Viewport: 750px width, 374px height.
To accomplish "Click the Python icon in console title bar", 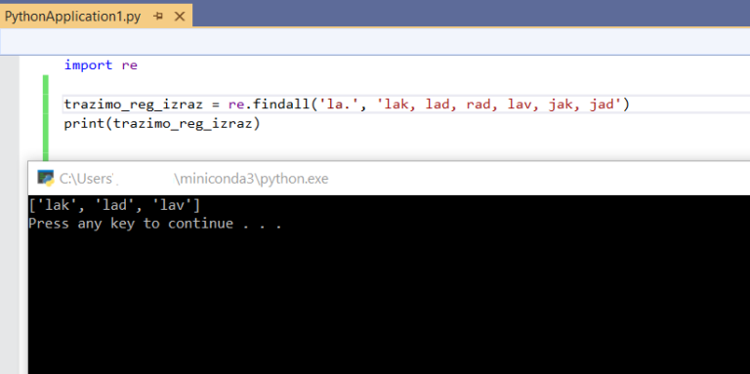I will tap(46, 178).
